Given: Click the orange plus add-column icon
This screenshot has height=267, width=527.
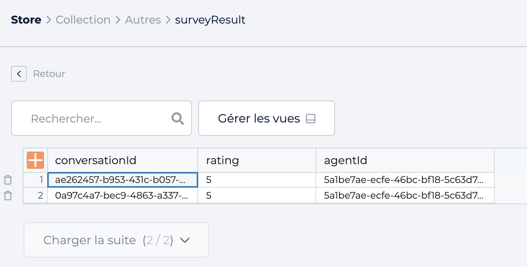Looking at the screenshot, I should click(x=35, y=160).
